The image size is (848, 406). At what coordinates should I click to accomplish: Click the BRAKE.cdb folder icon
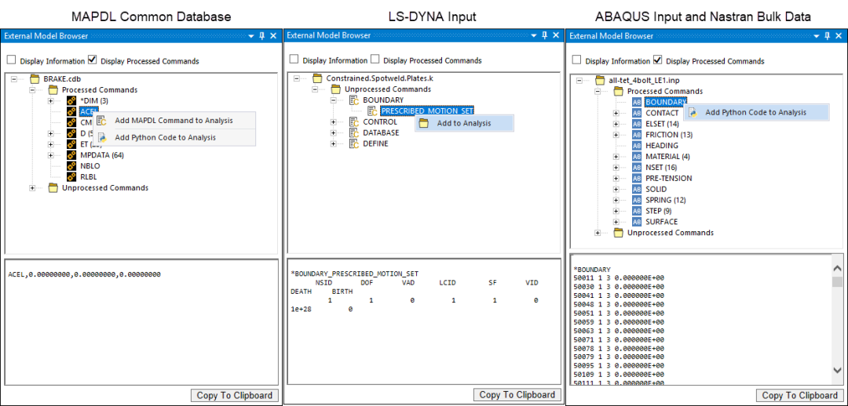tap(35, 79)
